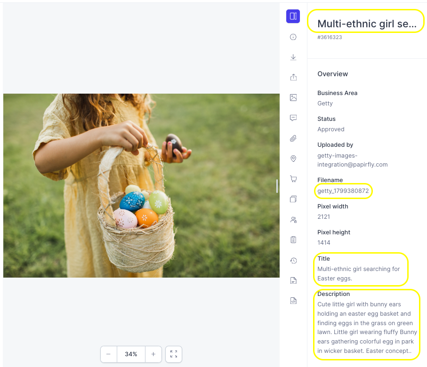
Task: Click the Easter basket preview image
Action: click(x=141, y=186)
